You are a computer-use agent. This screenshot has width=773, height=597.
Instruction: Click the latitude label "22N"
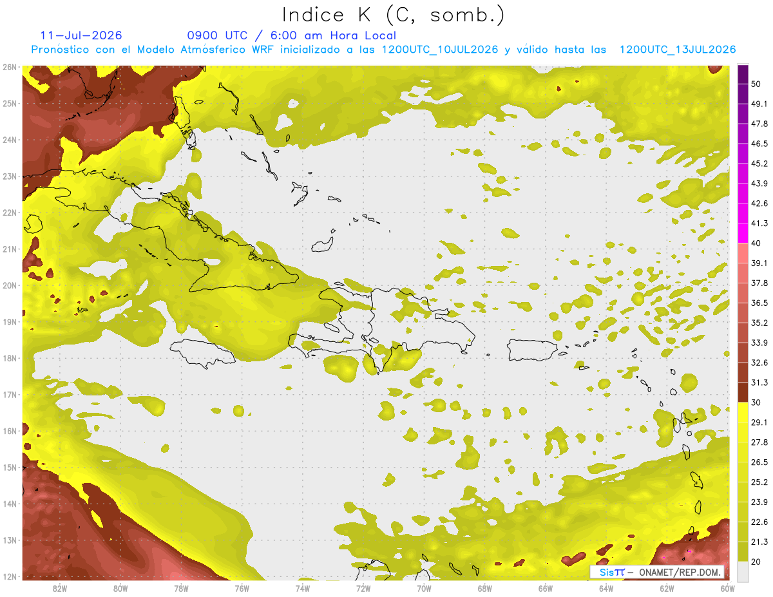(x=9, y=213)
